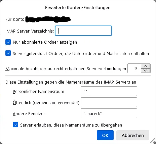Image resolution: width=156 pixels, height=144 pixels.
Task: Disable Server erlauben Namensräume zu übergehen
Action: [x=15, y=125]
